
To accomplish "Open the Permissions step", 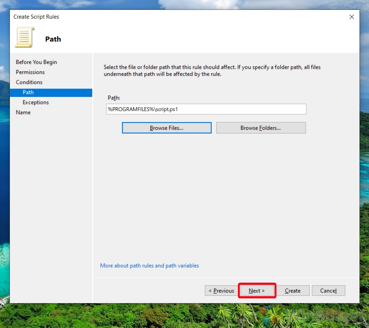I will click(x=30, y=72).
